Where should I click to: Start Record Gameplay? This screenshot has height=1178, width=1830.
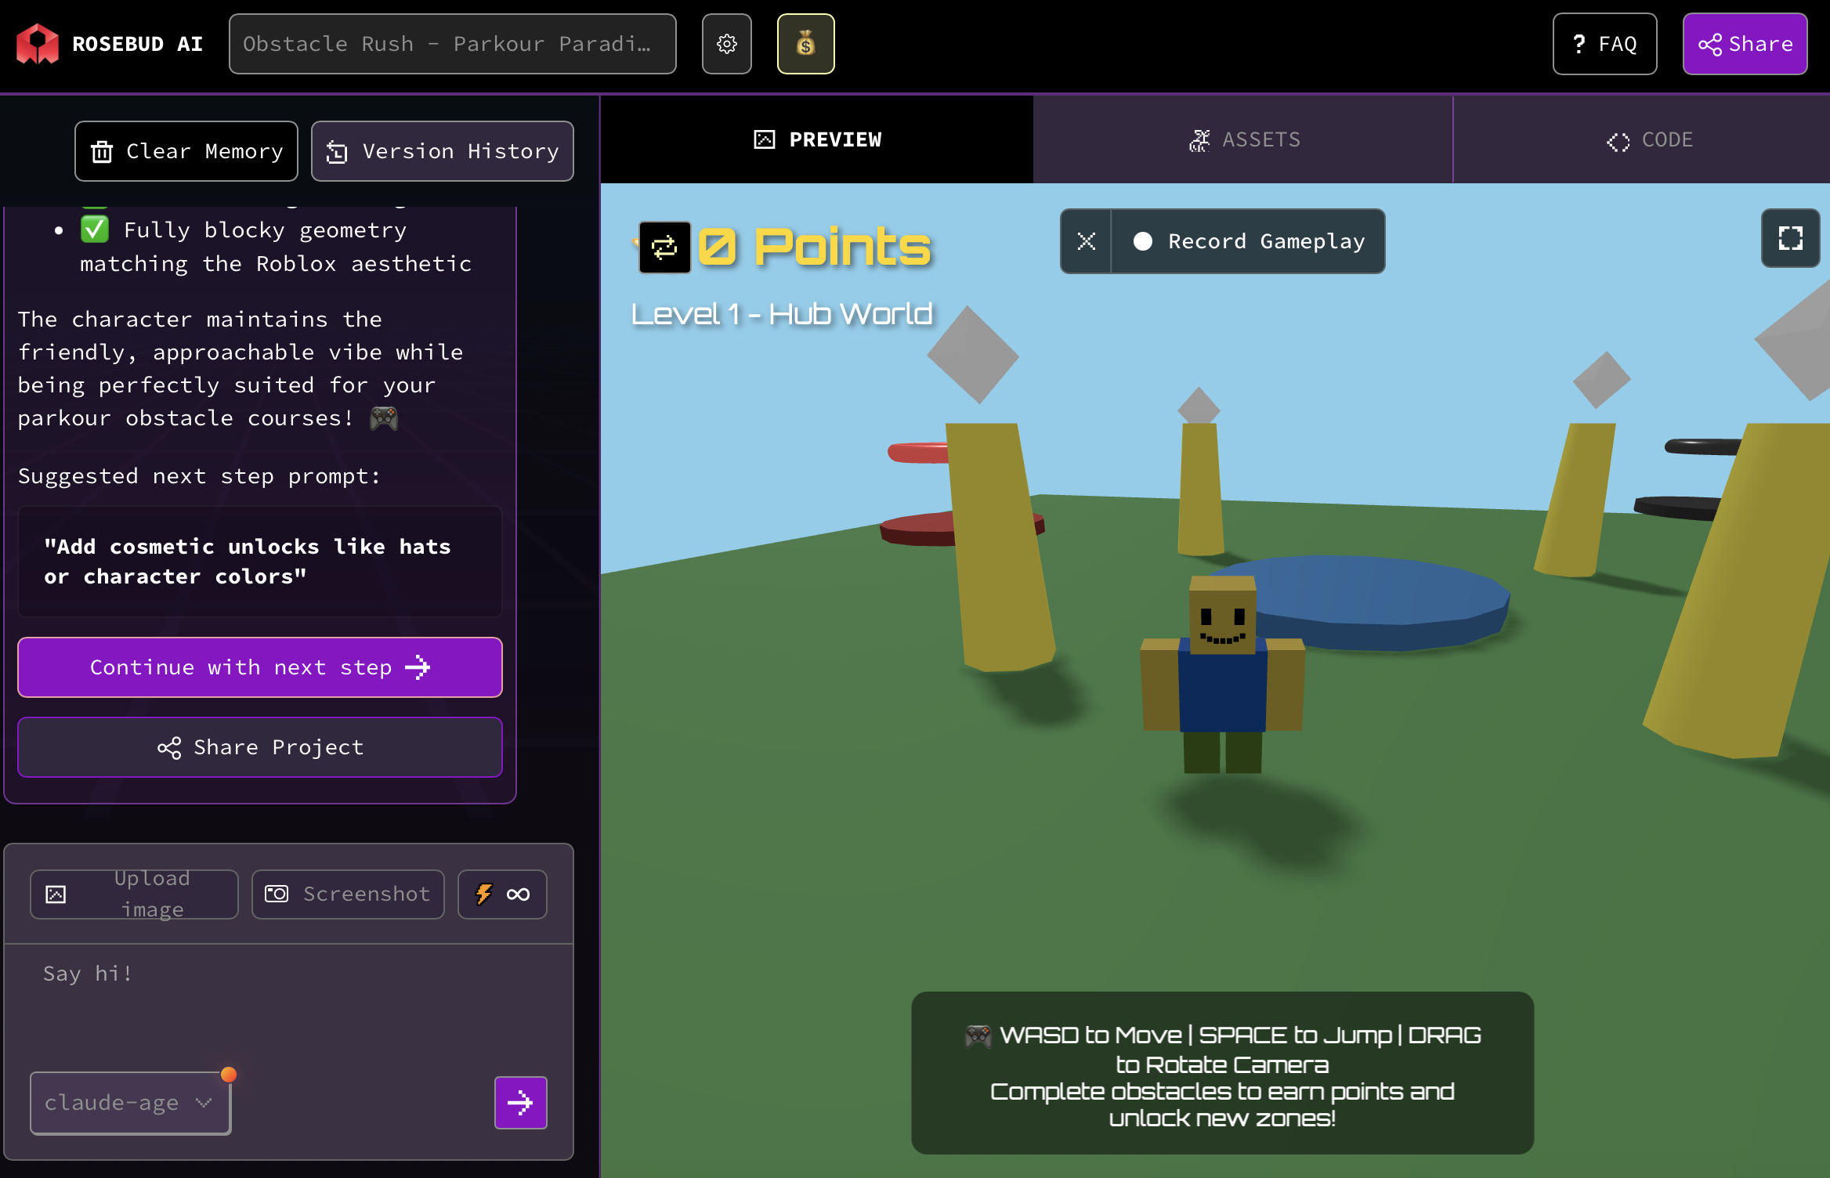click(x=1249, y=241)
